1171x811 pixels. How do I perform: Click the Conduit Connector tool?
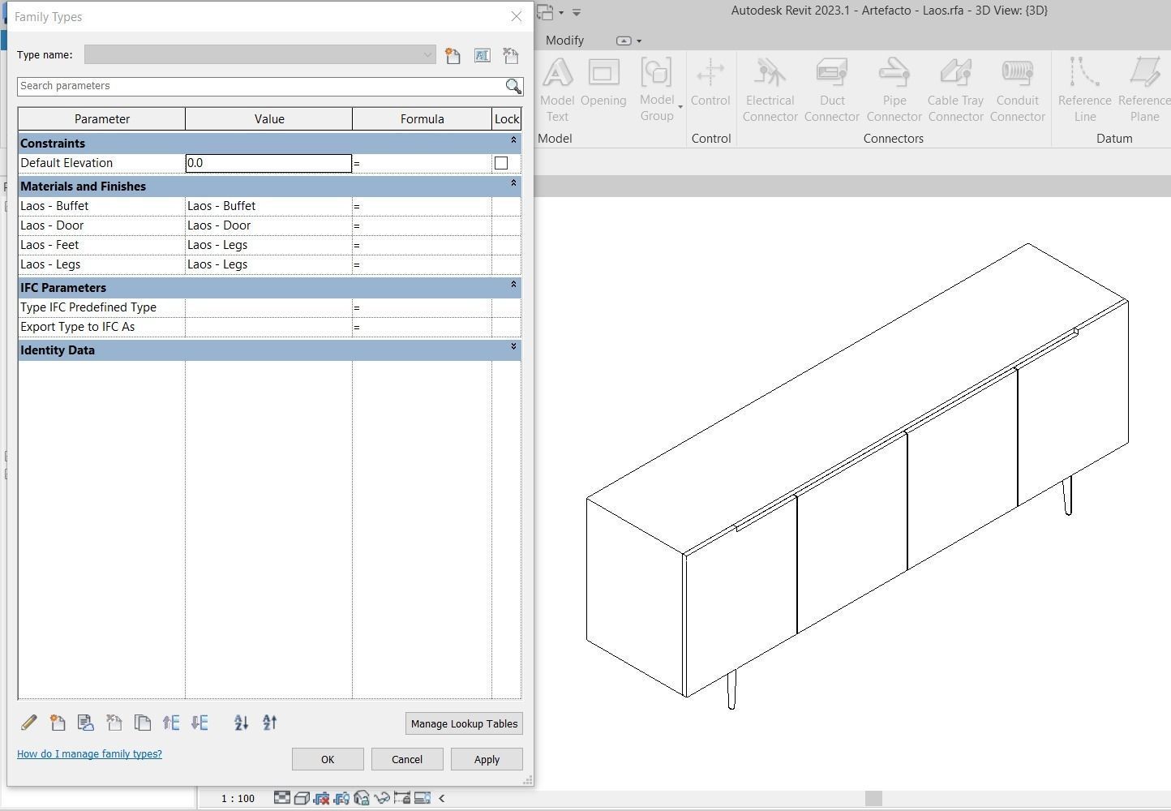[1018, 89]
